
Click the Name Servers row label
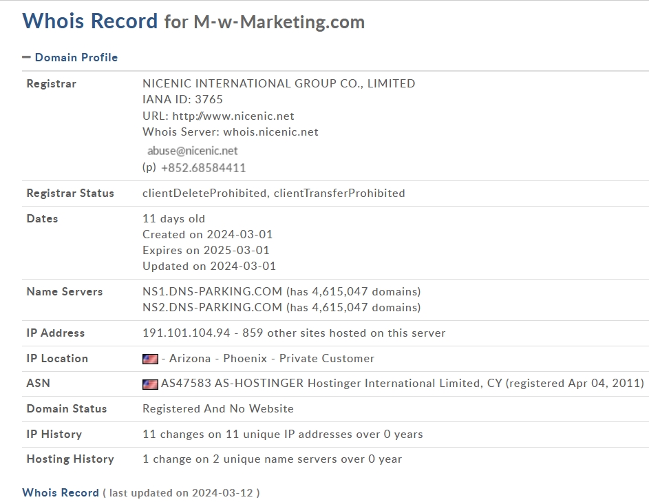click(65, 291)
